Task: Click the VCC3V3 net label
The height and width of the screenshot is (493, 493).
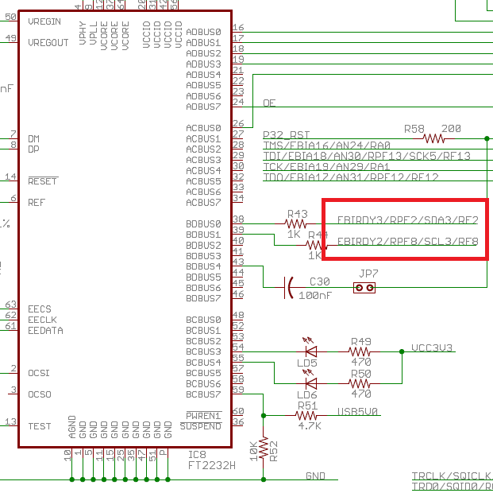Action: [x=432, y=347]
